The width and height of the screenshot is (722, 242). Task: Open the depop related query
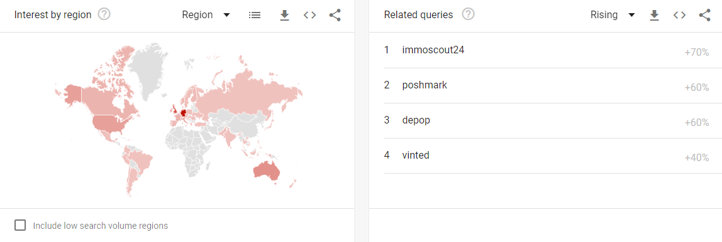546,121
